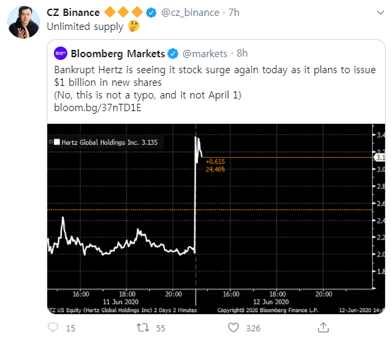Click Bloomberg Markets blue verified badge
391x340 pixels.
tap(173, 53)
